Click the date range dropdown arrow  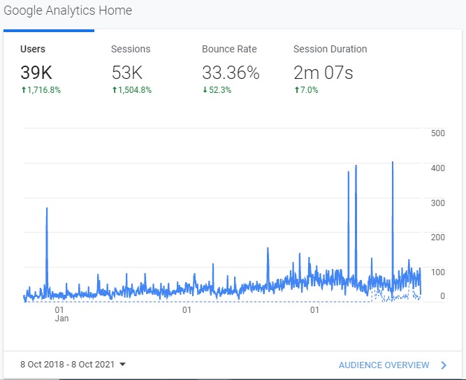[x=122, y=364]
